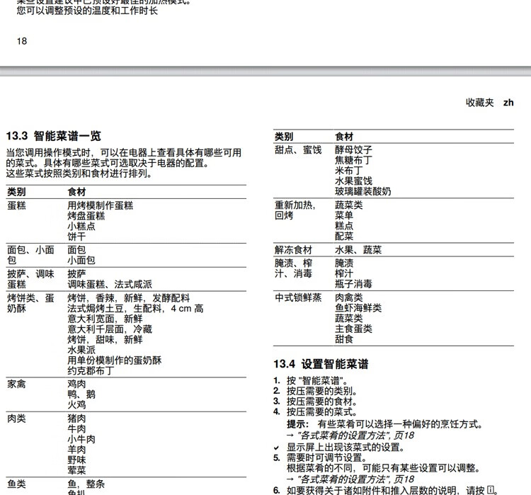Click the 解冻食材 category cell

pos(293,250)
